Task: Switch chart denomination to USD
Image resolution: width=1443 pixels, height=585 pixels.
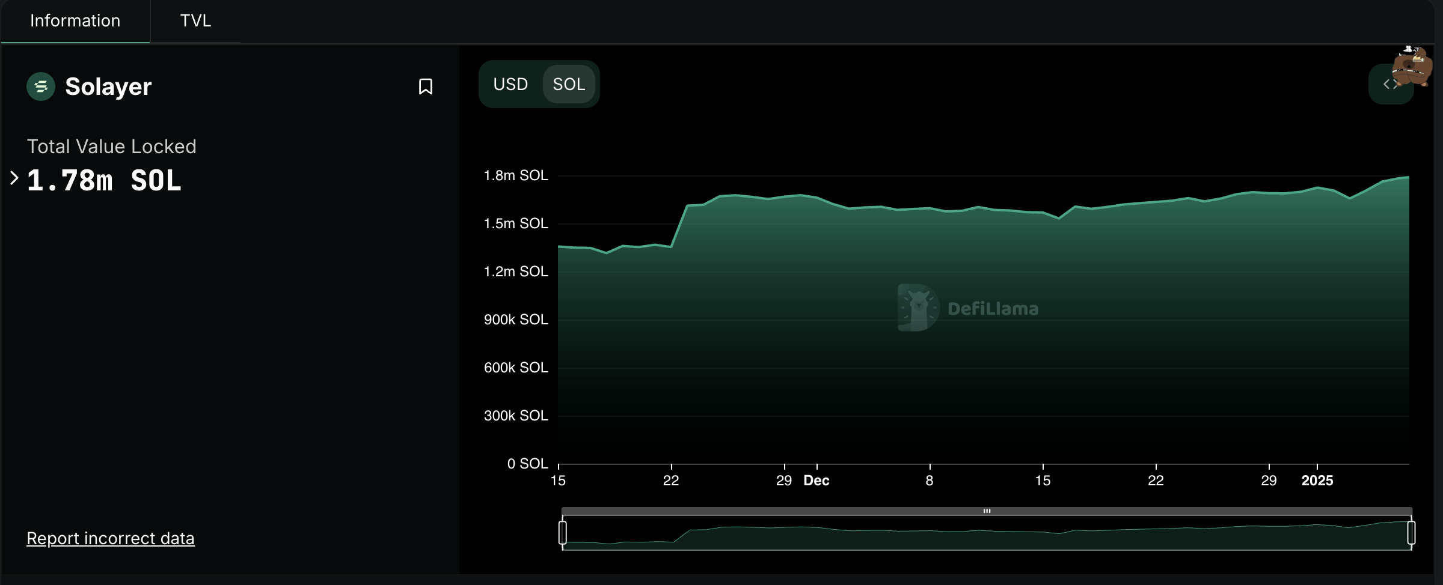Action: pyautogui.click(x=510, y=84)
